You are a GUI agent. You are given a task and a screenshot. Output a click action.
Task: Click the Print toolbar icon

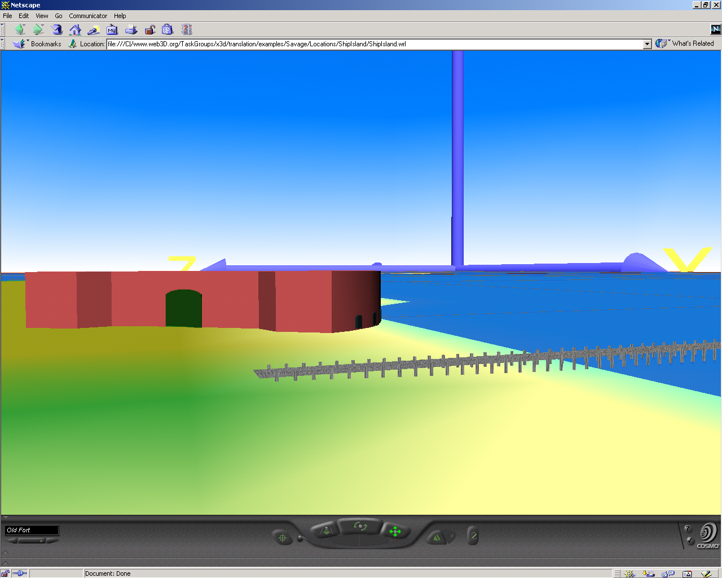point(131,30)
